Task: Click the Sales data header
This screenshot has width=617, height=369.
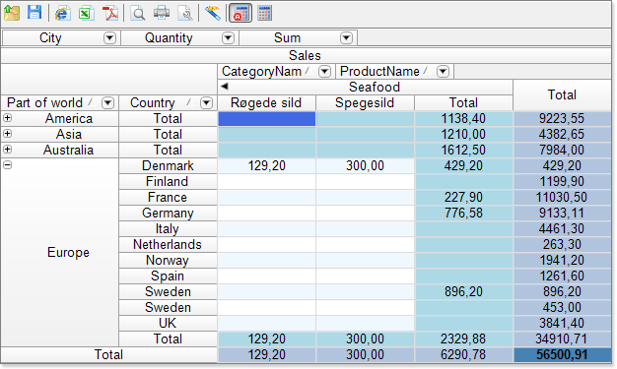Action: coord(306,55)
